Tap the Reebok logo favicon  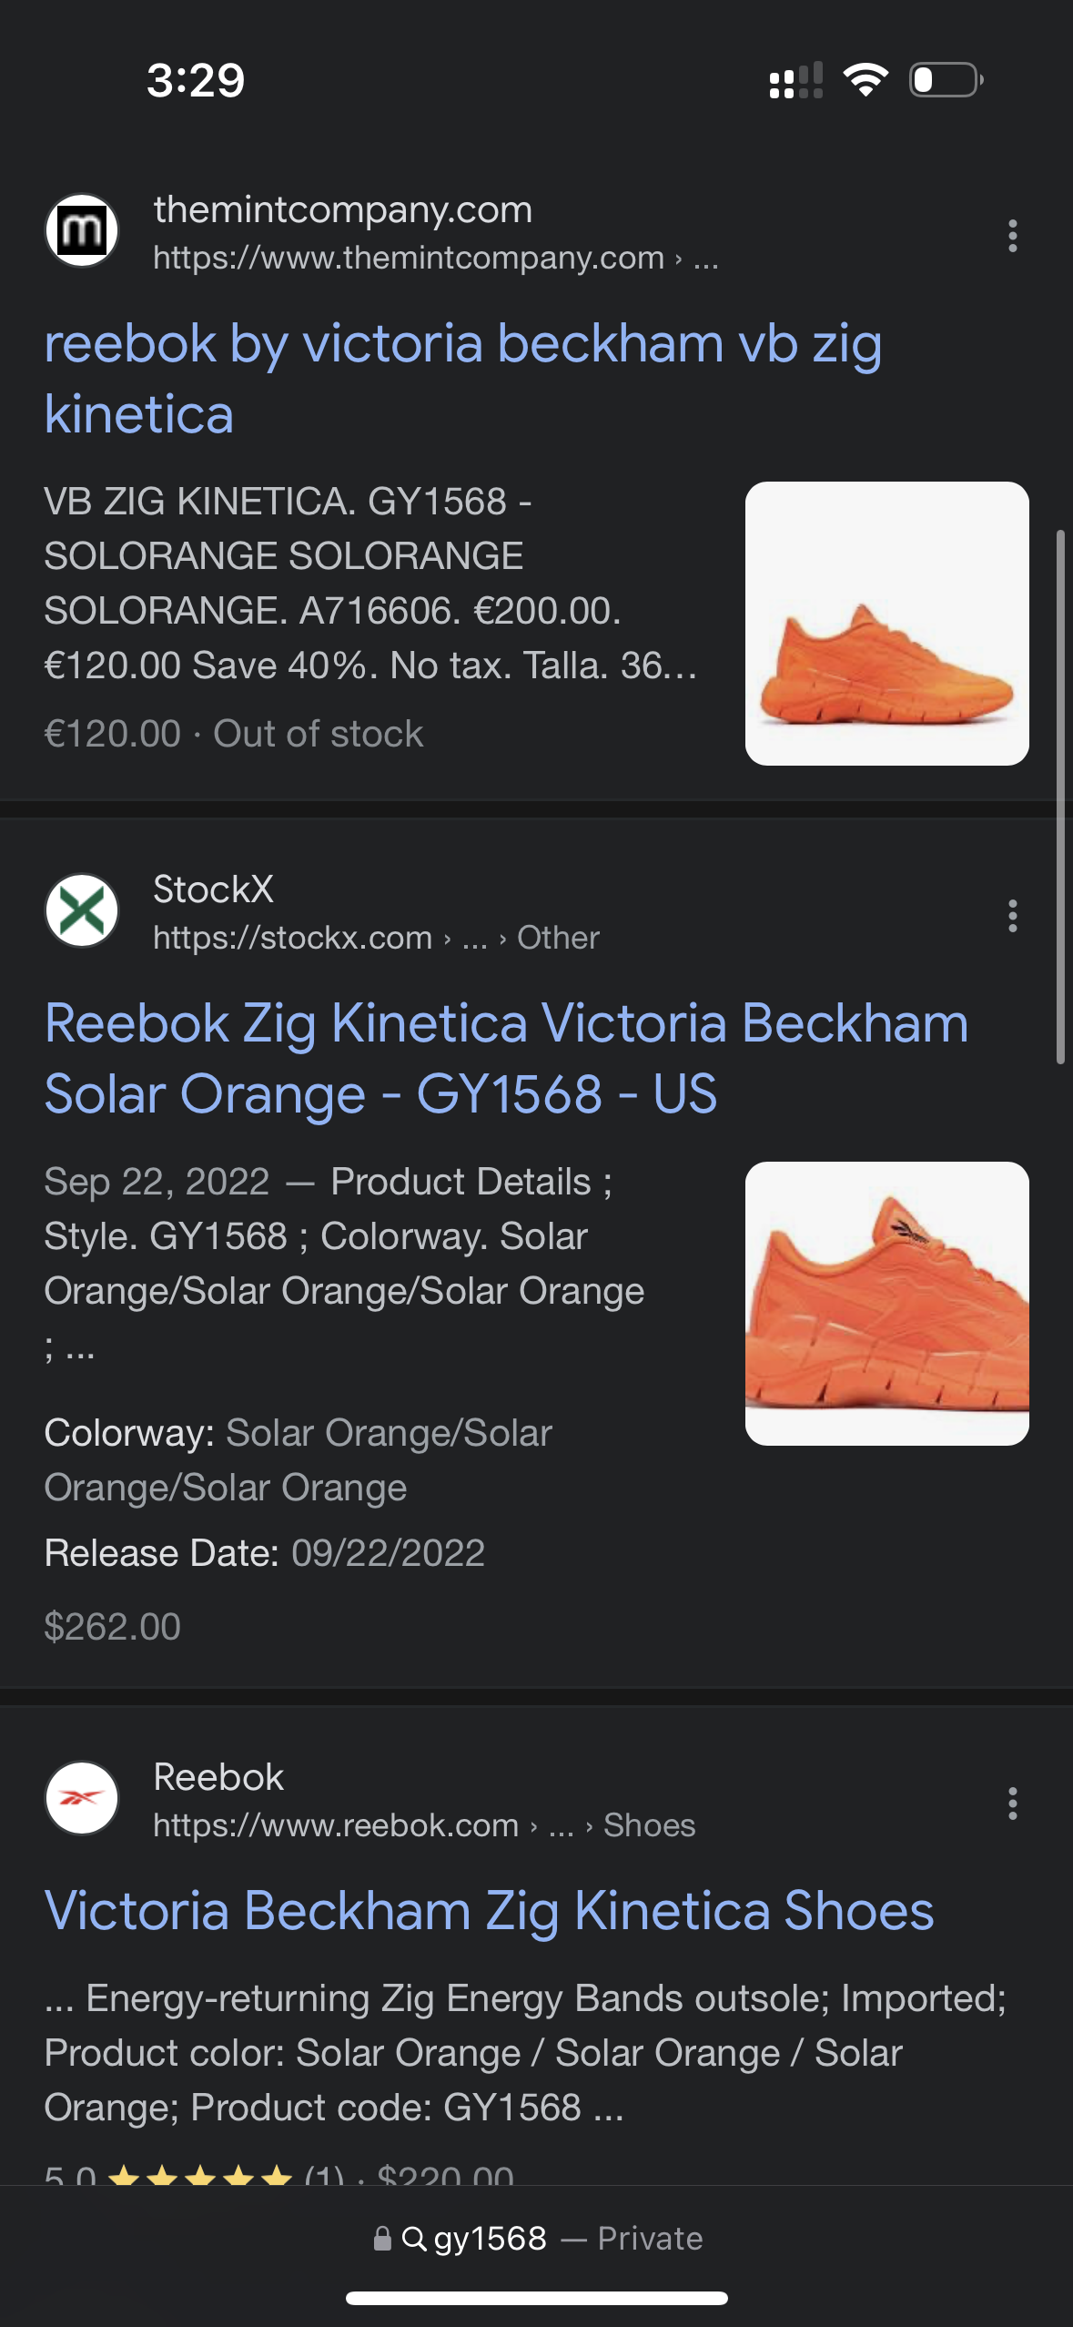click(82, 1798)
